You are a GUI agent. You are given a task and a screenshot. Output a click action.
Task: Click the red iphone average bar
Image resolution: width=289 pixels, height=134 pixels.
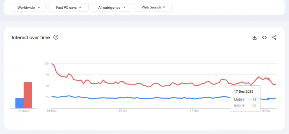click(x=28, y=95)
